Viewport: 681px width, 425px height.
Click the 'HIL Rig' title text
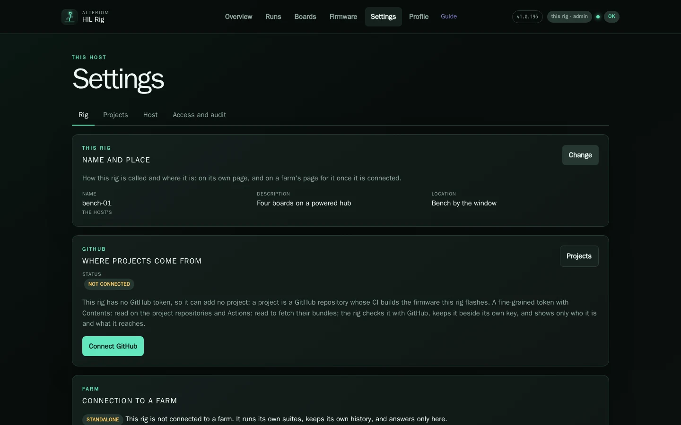93,20
